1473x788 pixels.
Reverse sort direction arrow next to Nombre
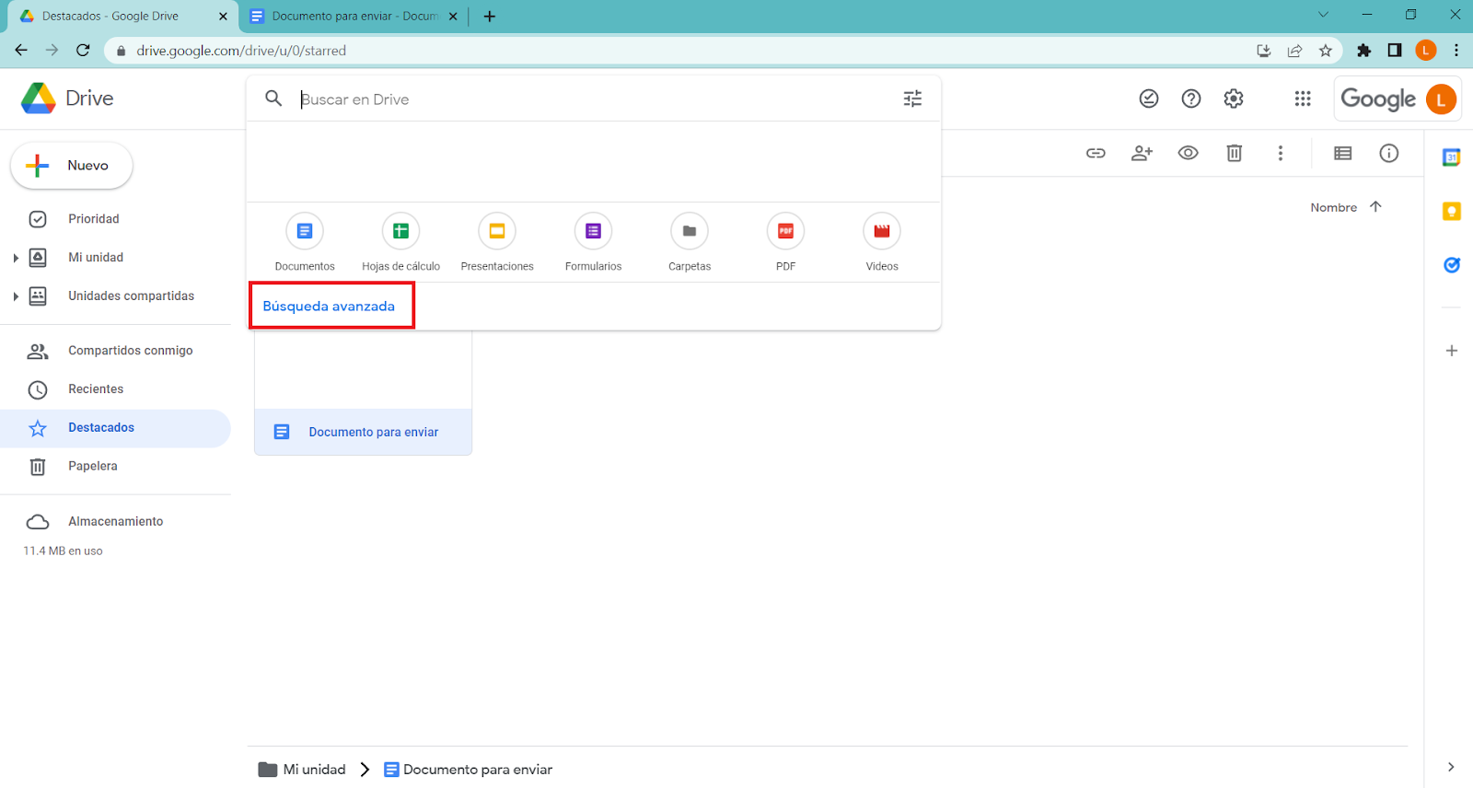pos(1375,207)
